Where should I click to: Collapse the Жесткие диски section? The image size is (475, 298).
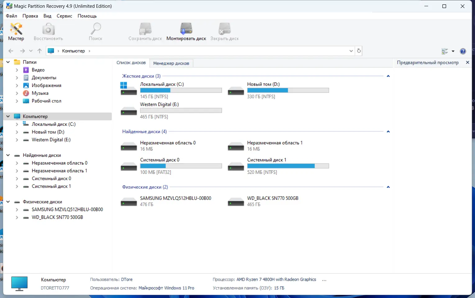point(388,76)
